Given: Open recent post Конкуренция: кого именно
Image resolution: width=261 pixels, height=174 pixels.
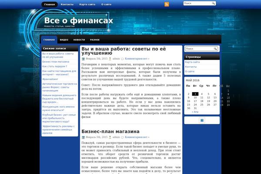Looking at the screenshot, I should 58,108.
